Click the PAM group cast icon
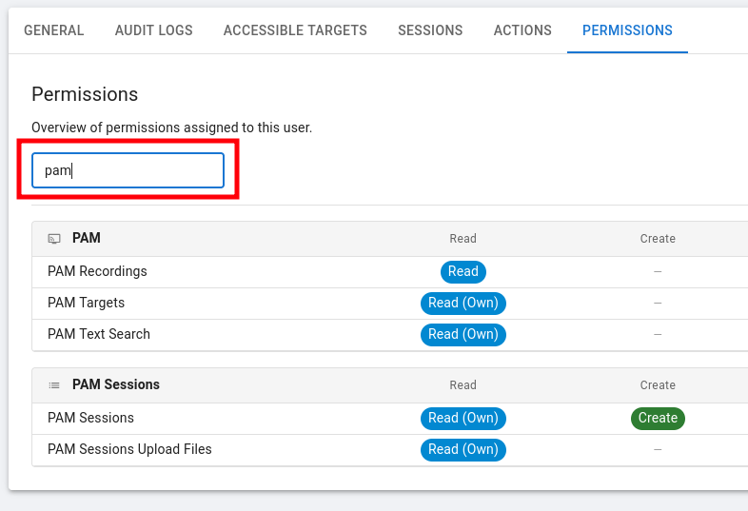 point(54,239)
